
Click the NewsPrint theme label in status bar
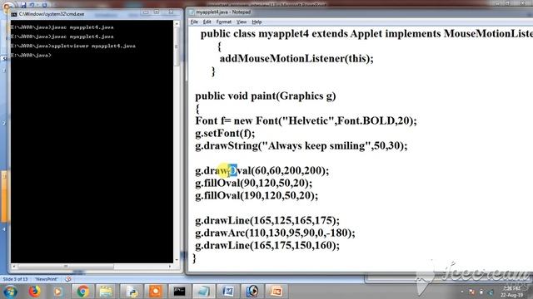47,279
